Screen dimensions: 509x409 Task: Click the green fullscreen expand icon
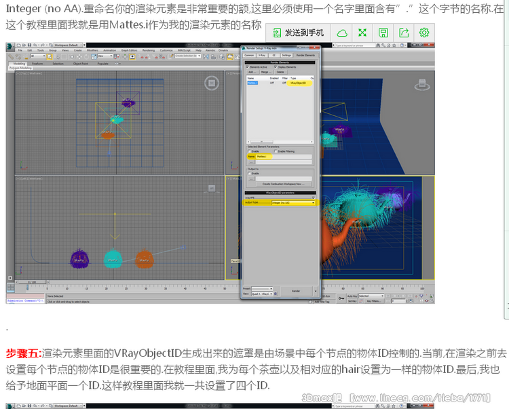point(362,33)
